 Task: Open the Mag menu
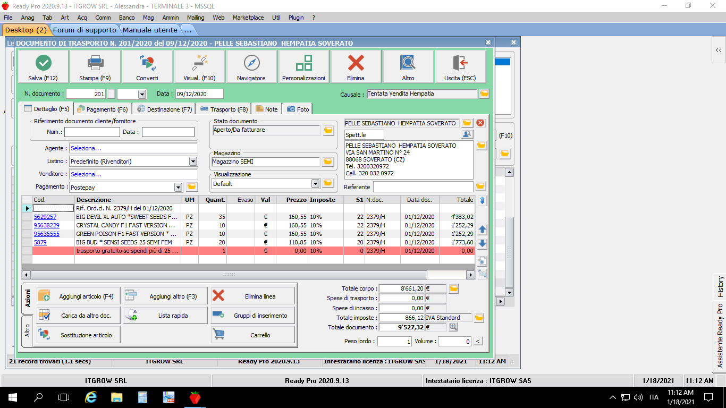[148, 18]
